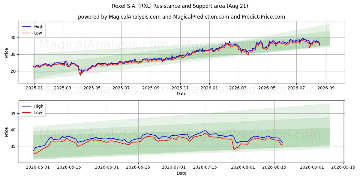
Task: Click the '2025-11' date tick label
Action: (180, 88)
